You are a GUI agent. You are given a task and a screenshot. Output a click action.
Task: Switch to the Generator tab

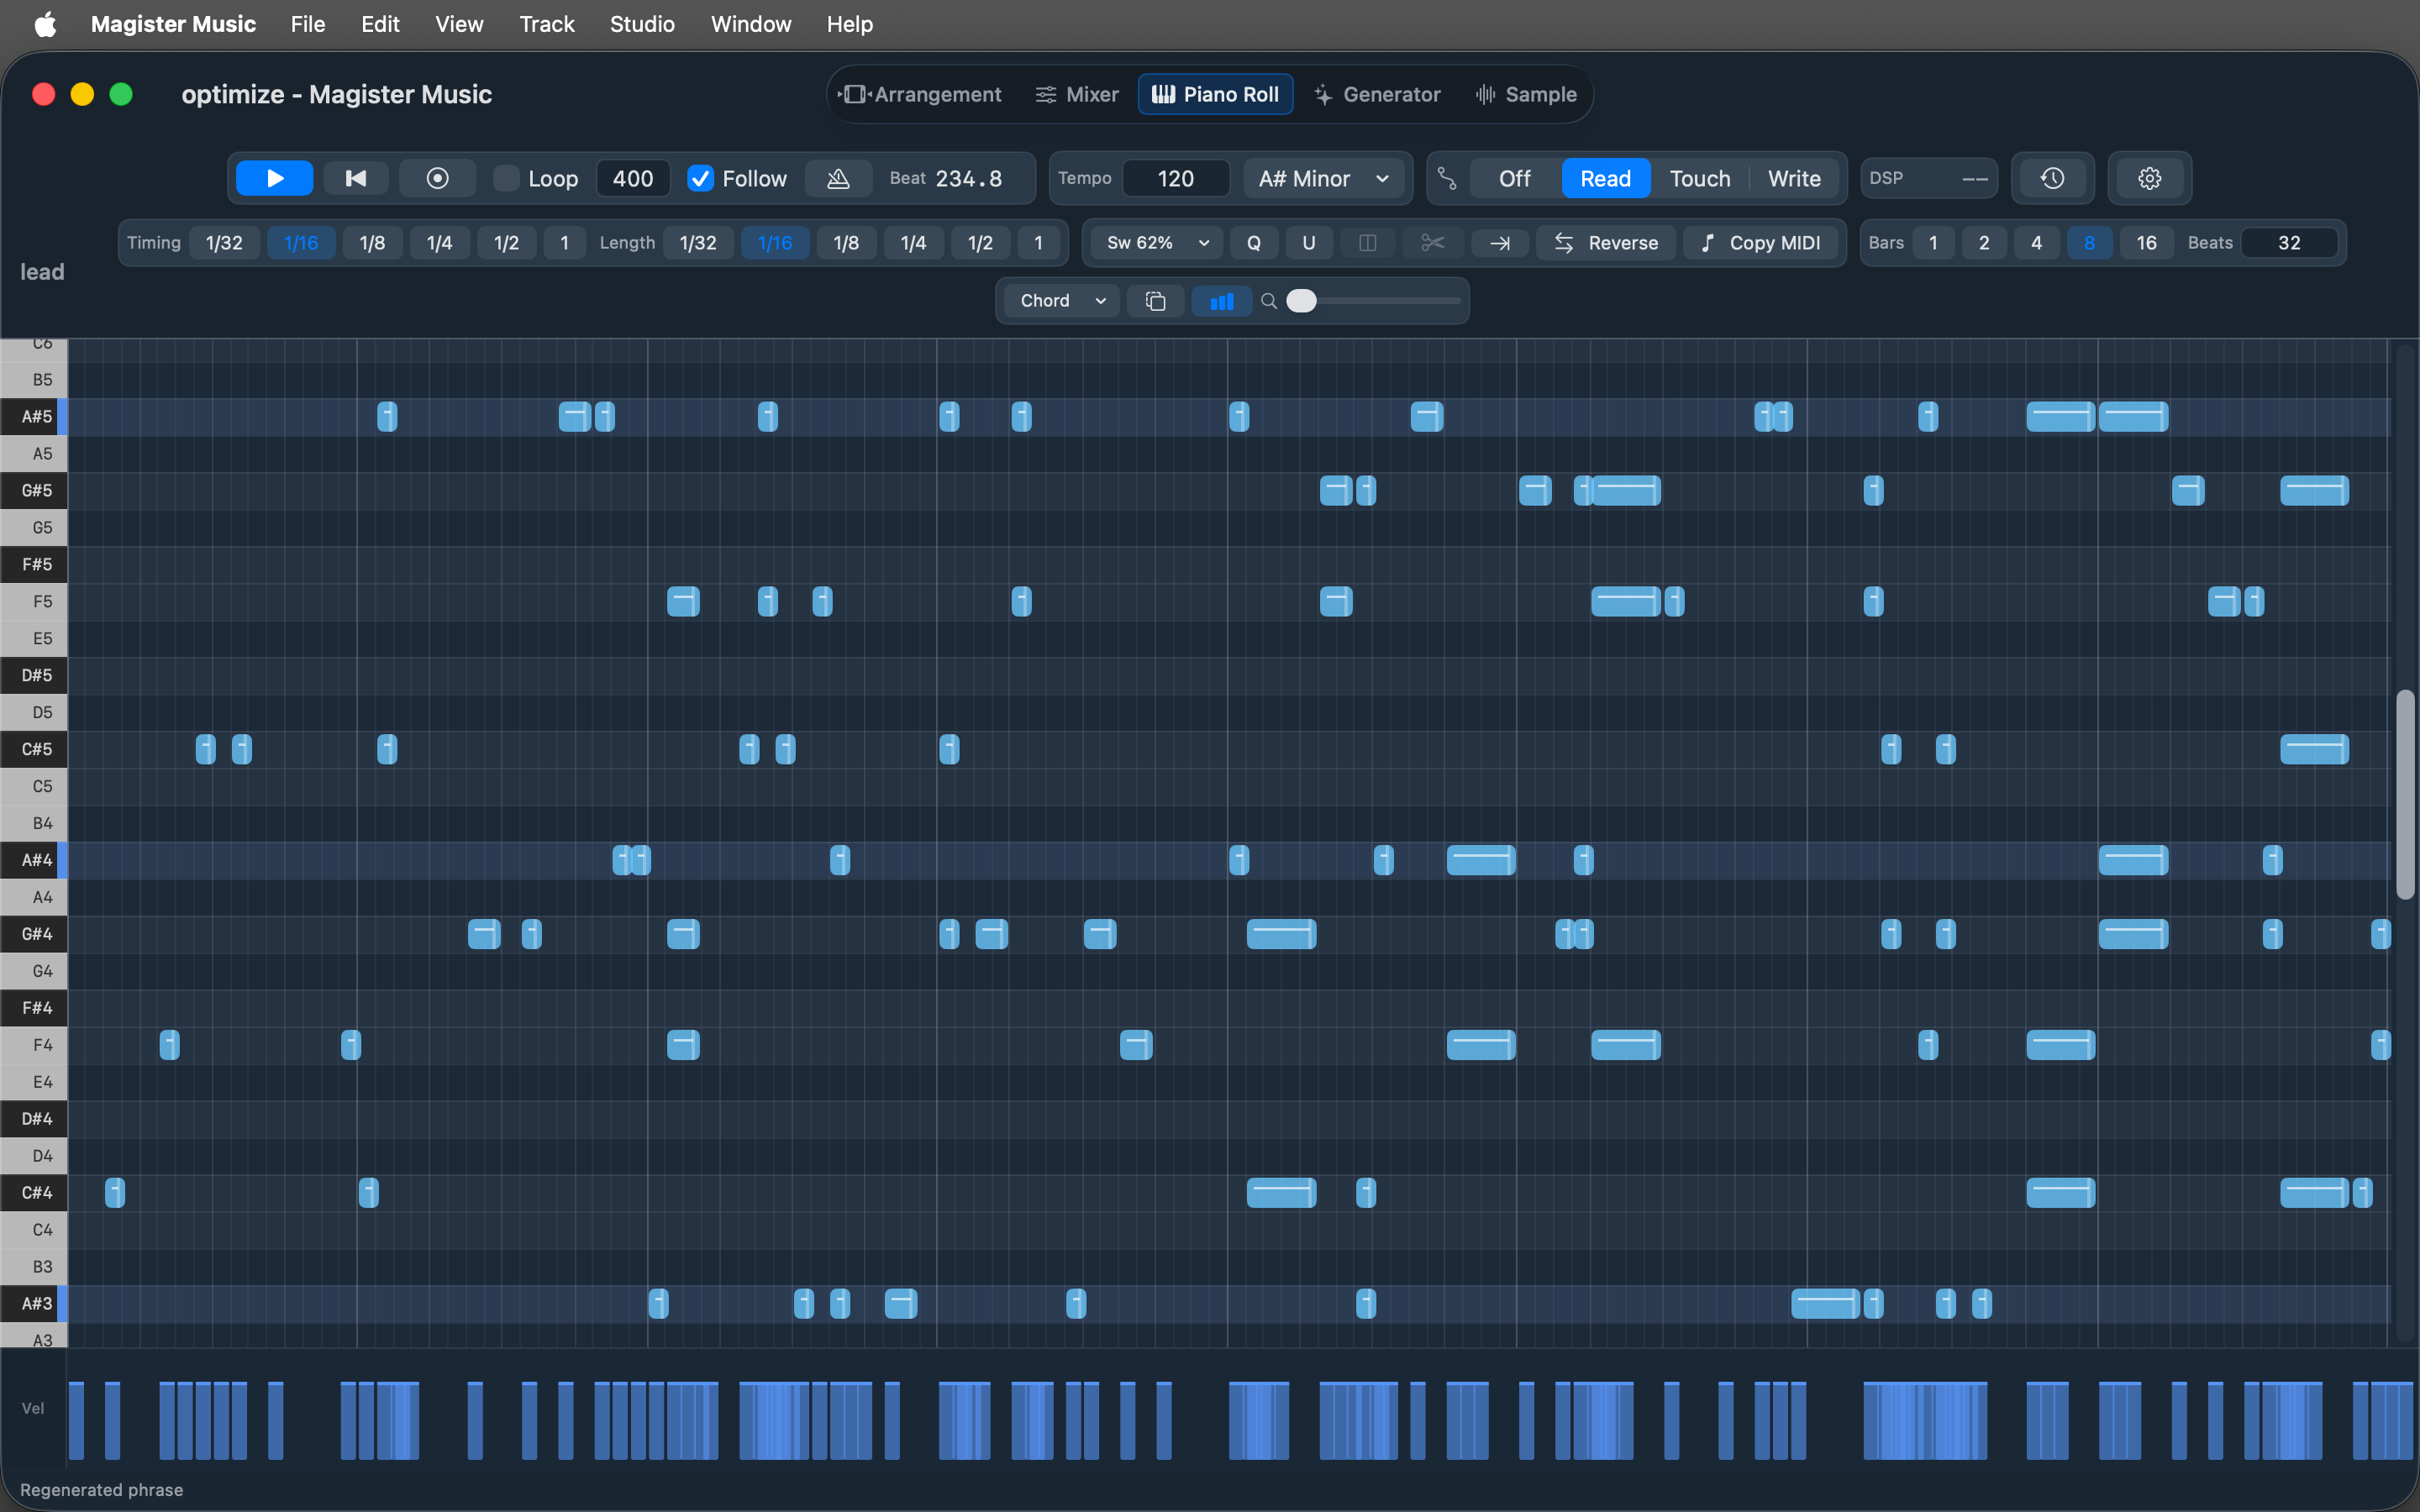click(1378, 94)
